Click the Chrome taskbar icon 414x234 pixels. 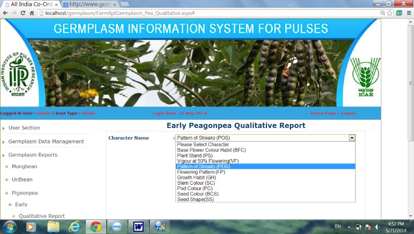tap(96, 227)
